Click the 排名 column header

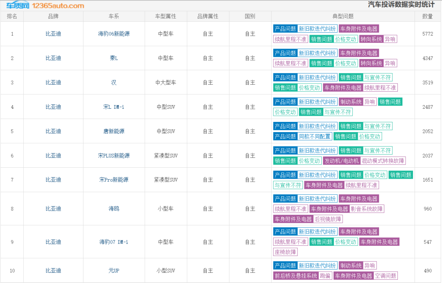[x=12, y=16]
